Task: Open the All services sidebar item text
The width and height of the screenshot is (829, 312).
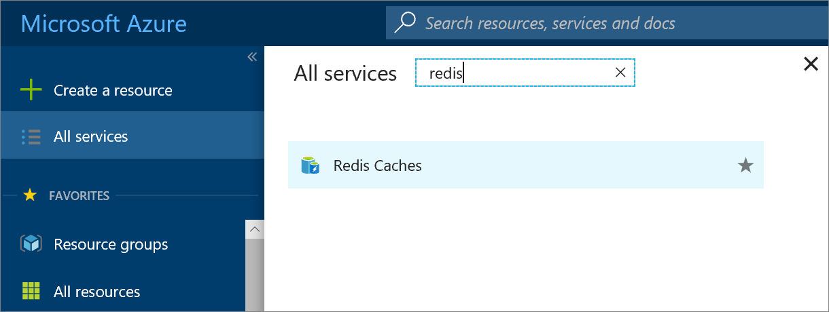Action: (90, 136)
